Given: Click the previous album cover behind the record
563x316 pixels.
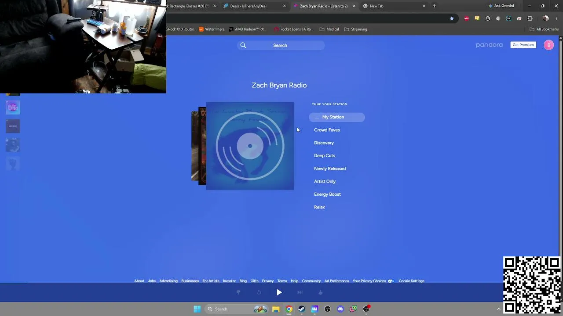Looking at the screenshot, I should coord(202,146).
